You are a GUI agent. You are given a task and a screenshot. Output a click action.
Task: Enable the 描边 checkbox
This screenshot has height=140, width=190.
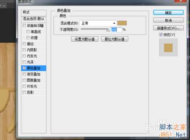[x=24, y=44]
